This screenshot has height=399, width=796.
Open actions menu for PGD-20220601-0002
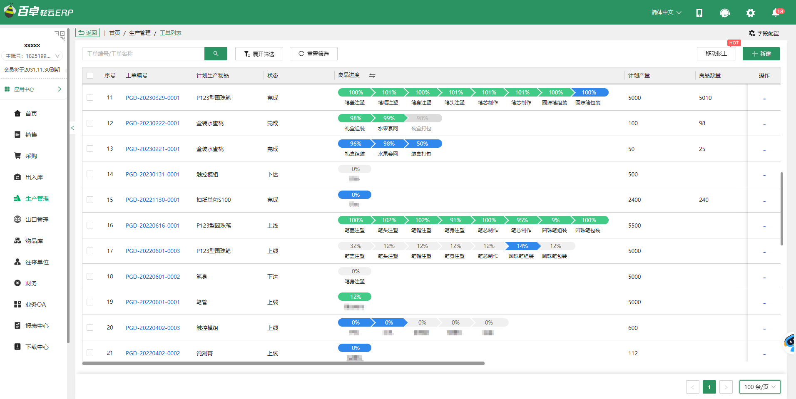click(764, 278)
